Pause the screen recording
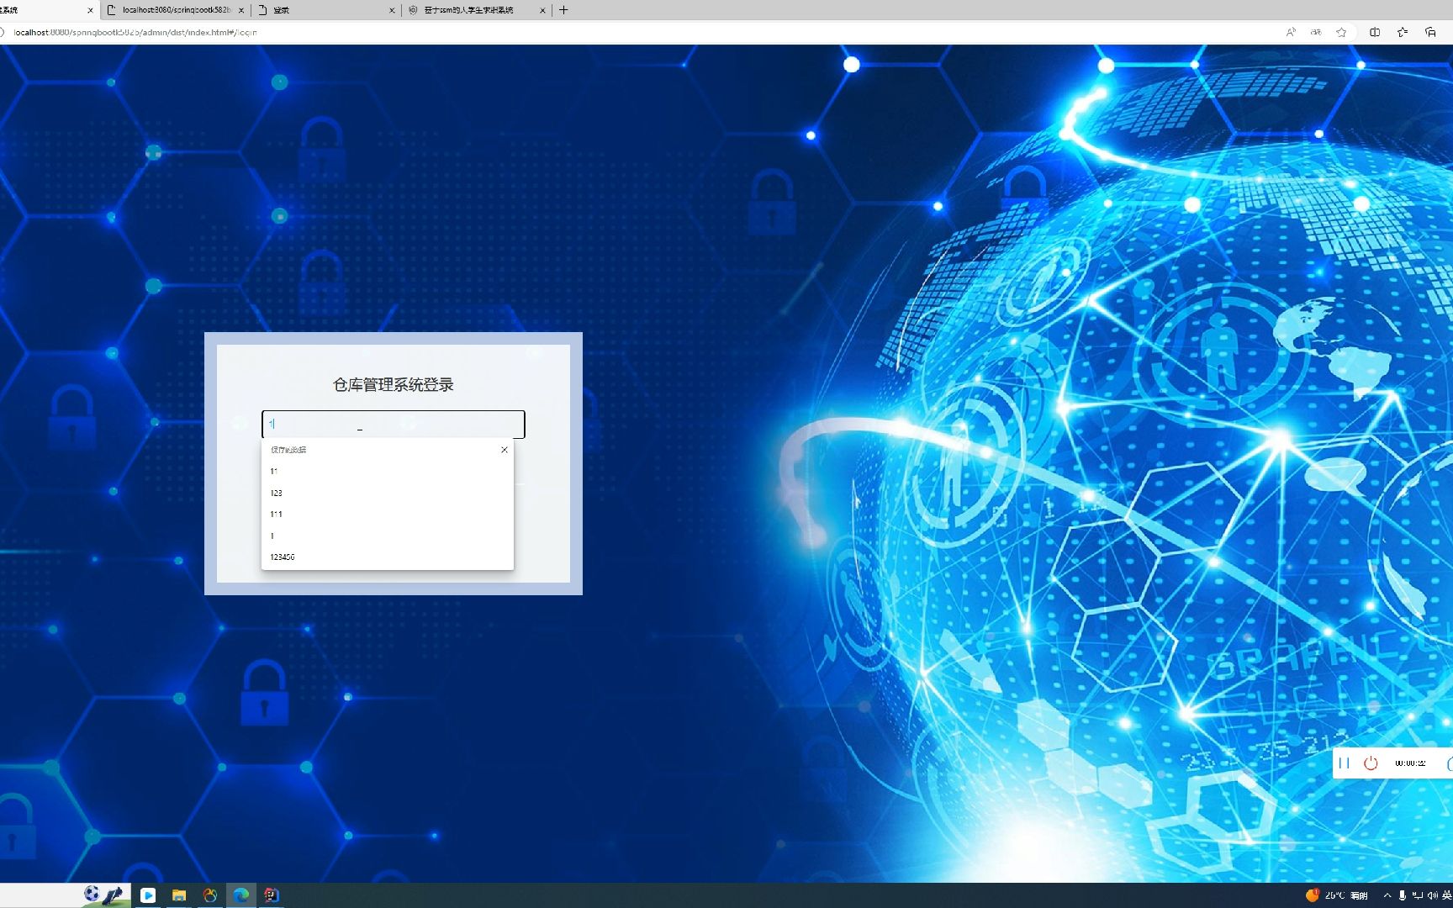Image resolution: width=1453 pixels, height=908 pixels. point(1344,763)
